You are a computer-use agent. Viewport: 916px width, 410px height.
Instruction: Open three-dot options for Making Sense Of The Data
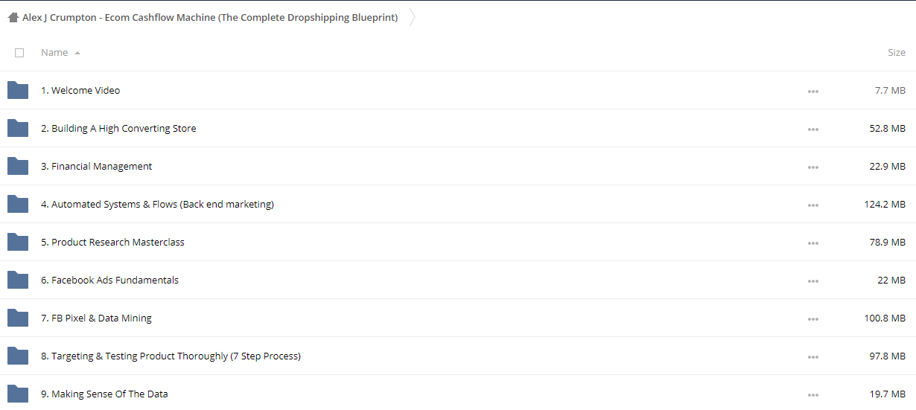pos(813,395)
